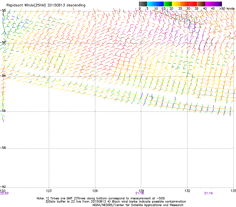Select the gray 0-5 knots legend segment
Screen dimensions: 236x207
143,4
